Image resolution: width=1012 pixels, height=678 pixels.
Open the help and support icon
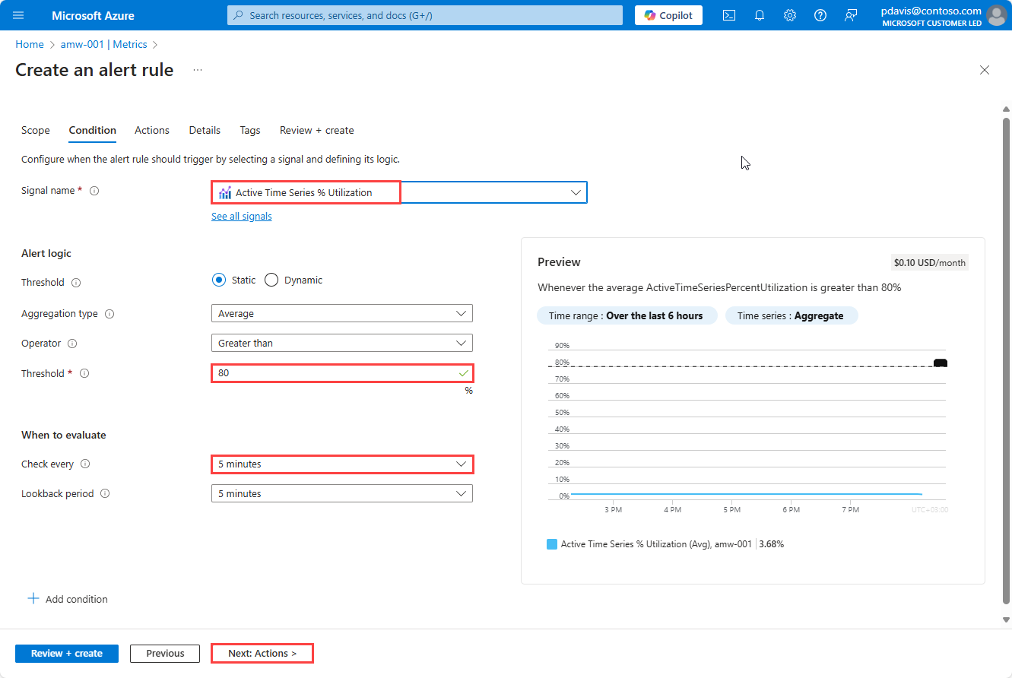tap(820, 15)
